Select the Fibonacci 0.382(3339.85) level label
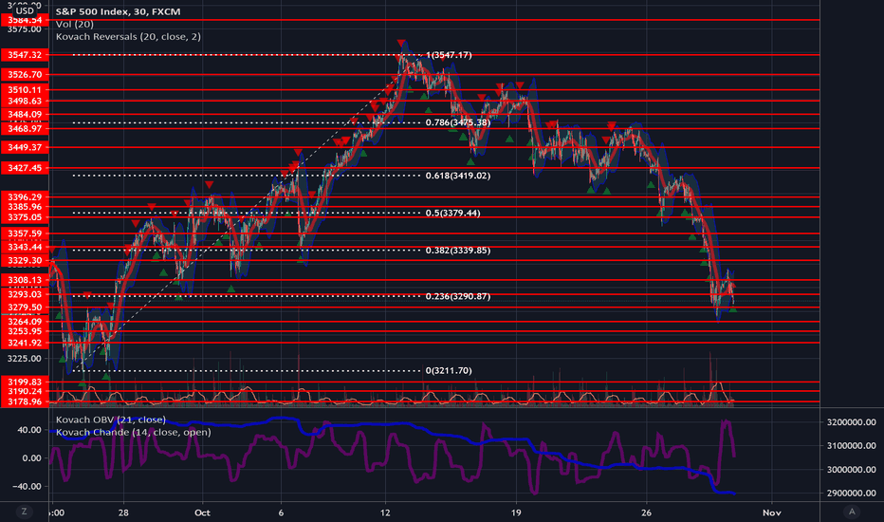The height and width of the screenshot is (522, 884). [458, 250]
